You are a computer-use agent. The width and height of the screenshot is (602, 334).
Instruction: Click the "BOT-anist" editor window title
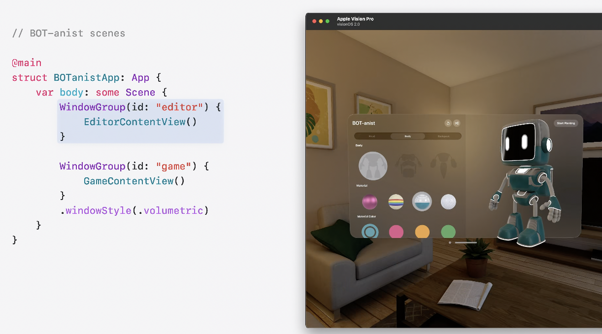pyautogui.click(x=364, y=123)
